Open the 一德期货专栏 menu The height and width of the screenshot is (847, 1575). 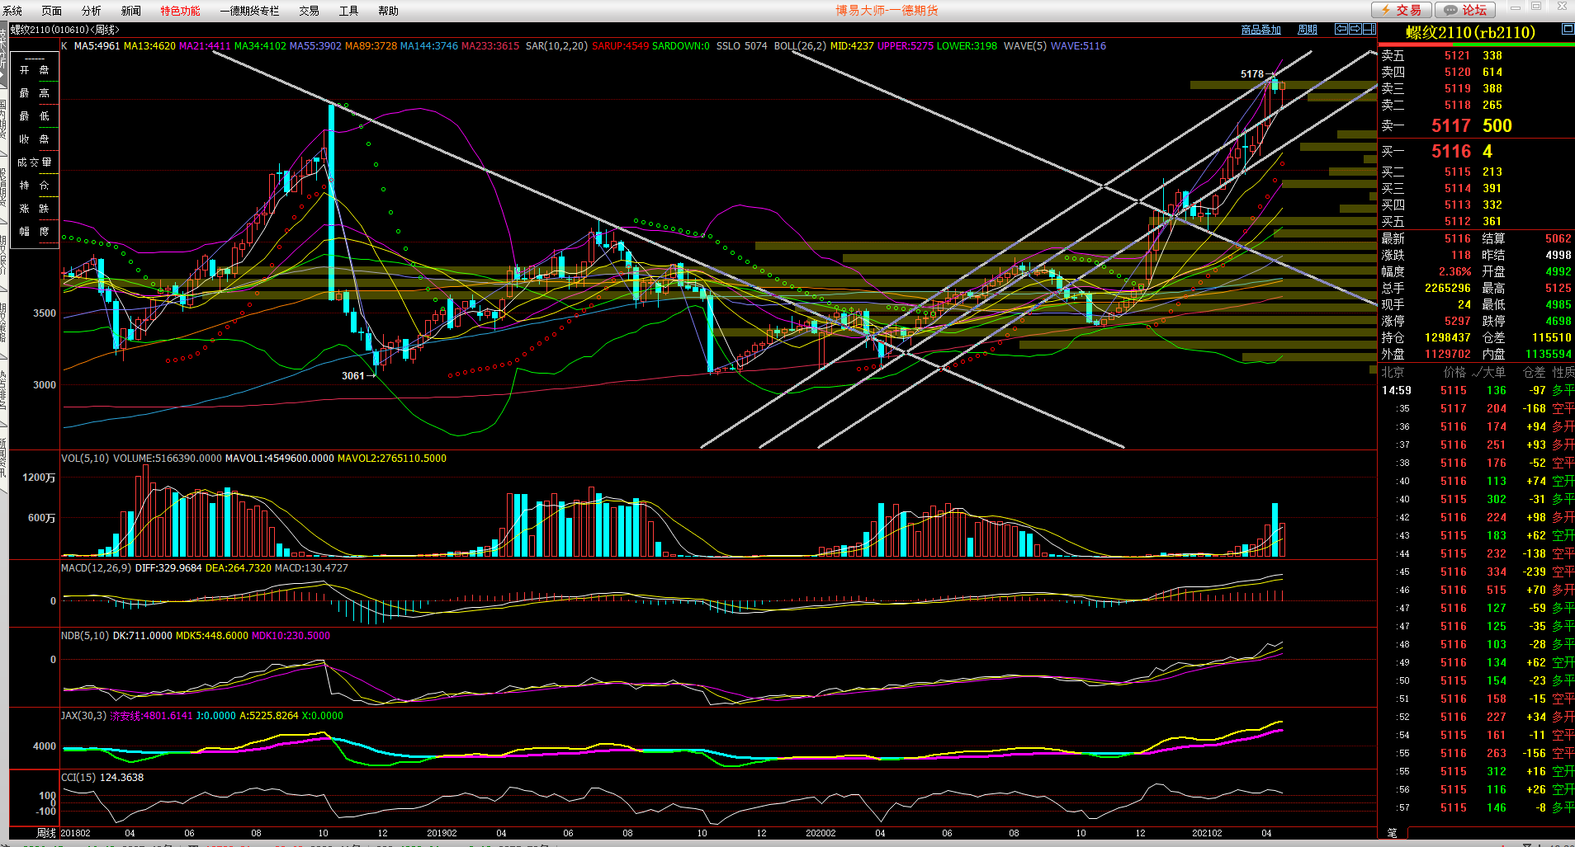[249, 11]
